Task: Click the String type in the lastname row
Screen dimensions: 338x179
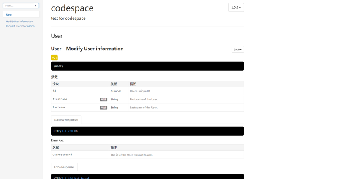Action: tap(114, 108)
